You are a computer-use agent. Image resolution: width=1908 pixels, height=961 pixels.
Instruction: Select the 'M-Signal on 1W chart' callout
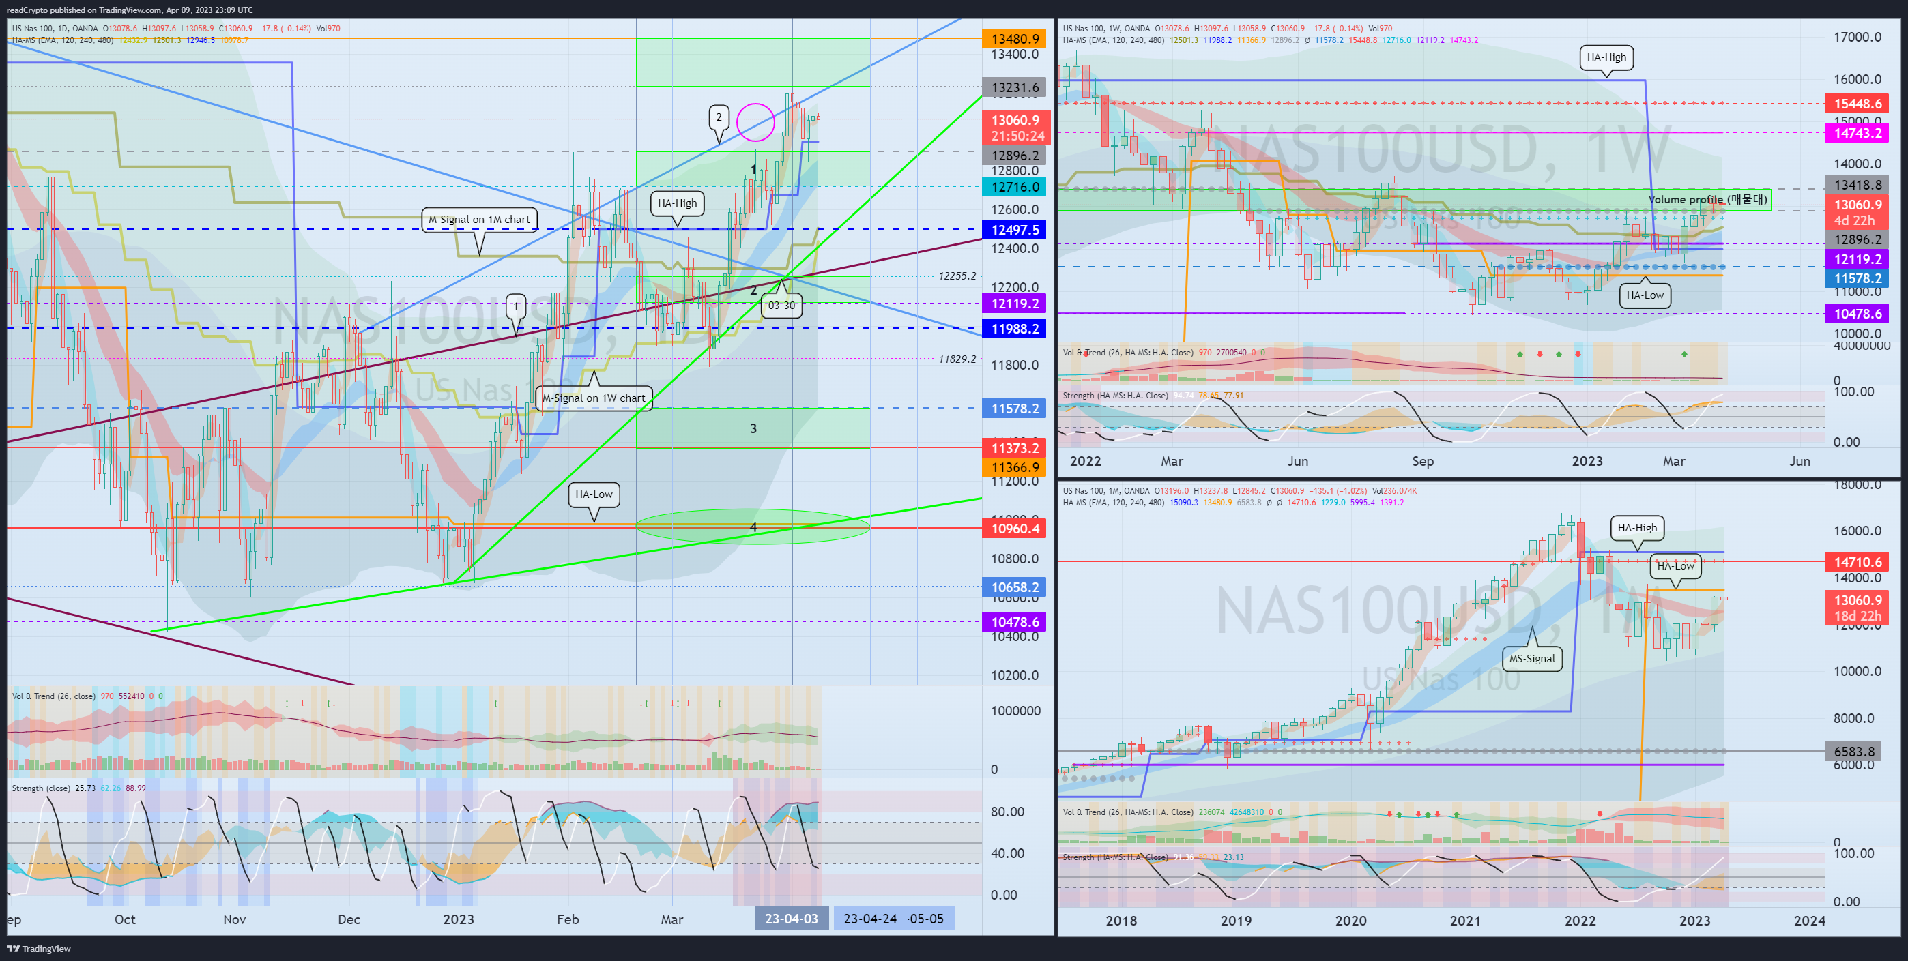(594, 398)
